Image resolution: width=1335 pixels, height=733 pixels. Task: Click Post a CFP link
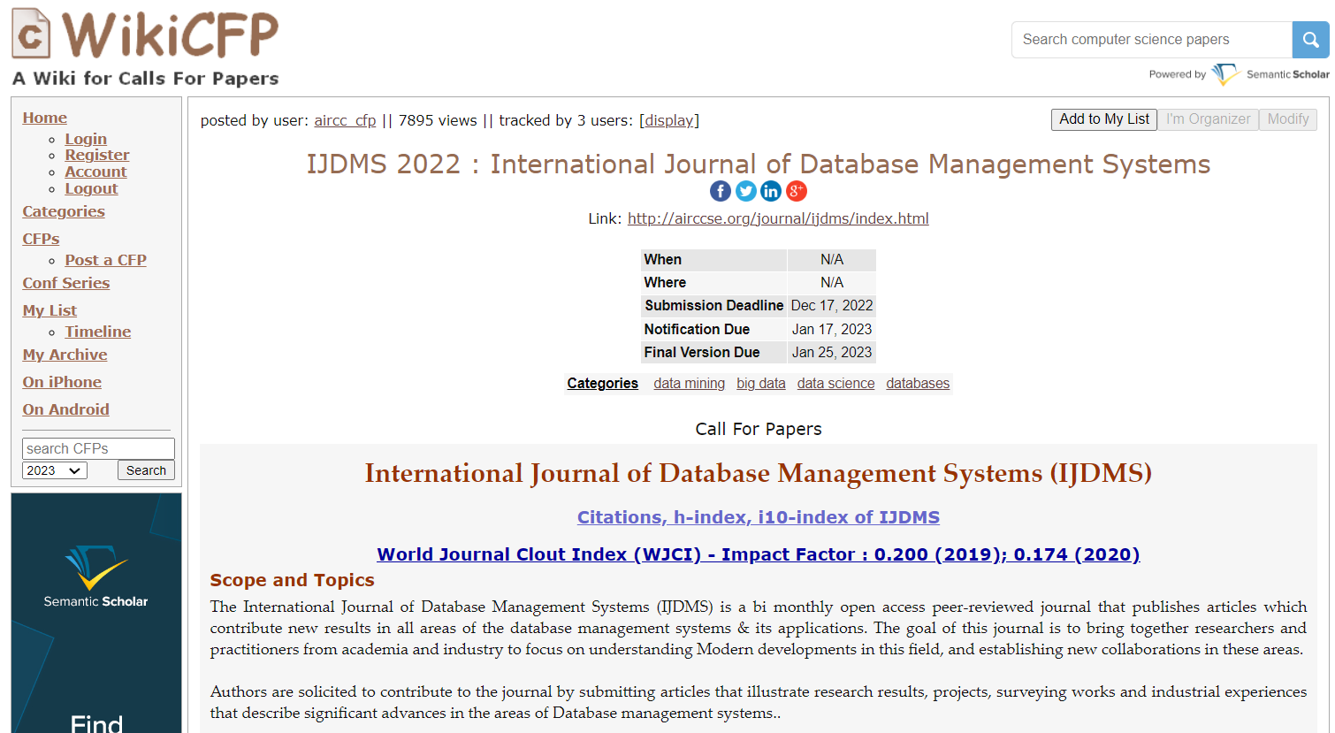105,260
